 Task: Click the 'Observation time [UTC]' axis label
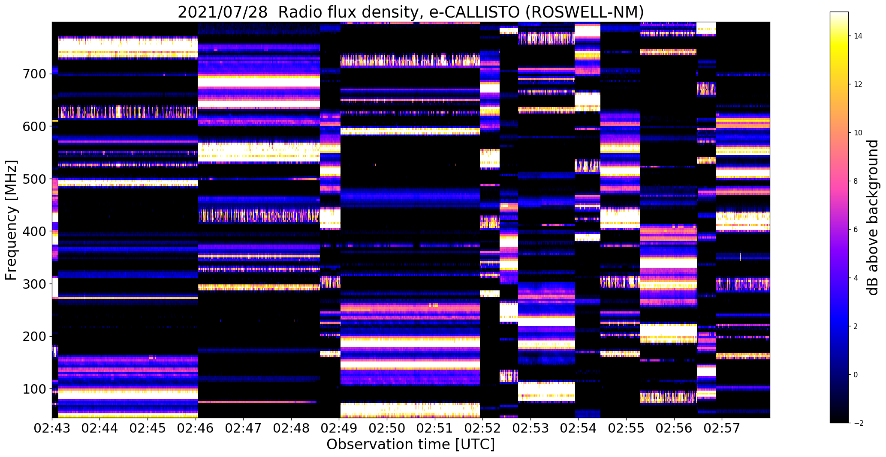(411, 444)
